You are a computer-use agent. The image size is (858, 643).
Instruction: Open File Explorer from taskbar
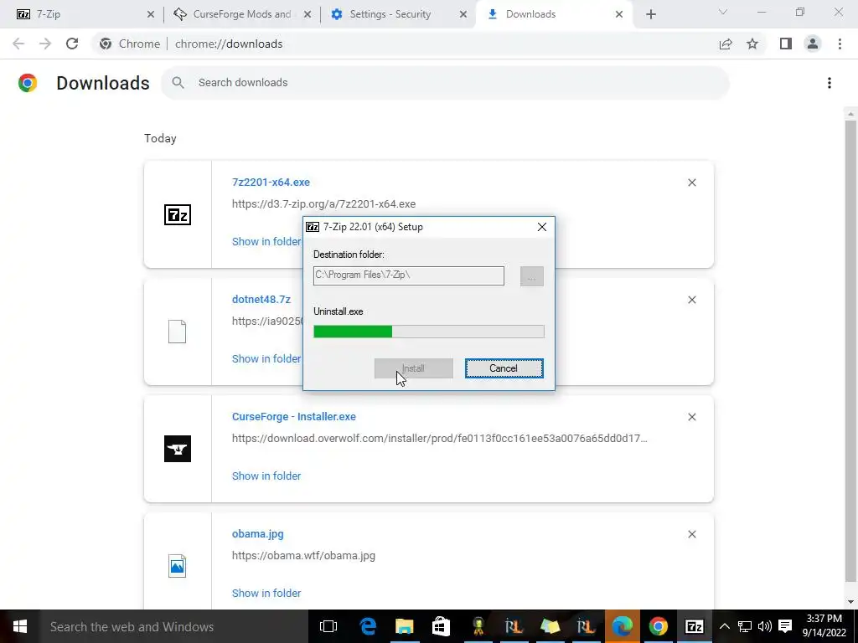[x=405, y=626]
